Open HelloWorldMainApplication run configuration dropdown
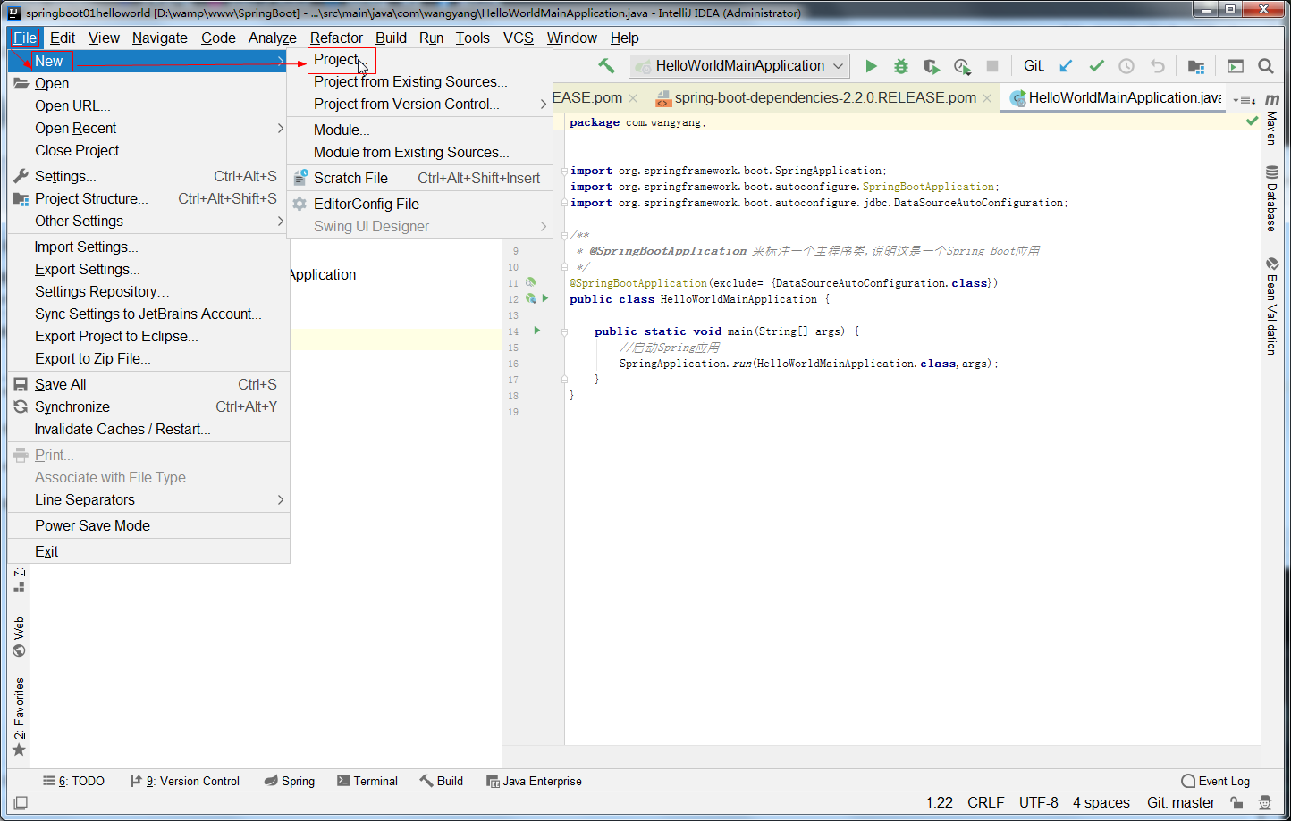 click(x=738, y=66)
